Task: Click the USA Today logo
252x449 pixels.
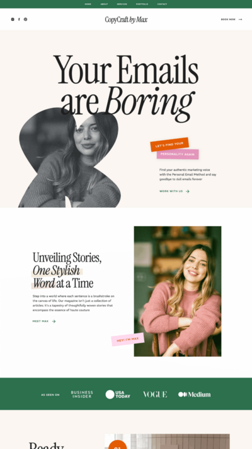Action: click(x=118, y=394)
